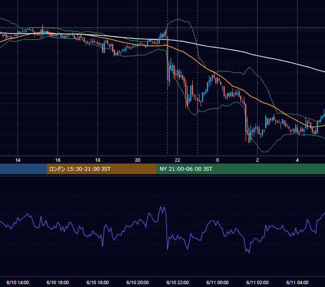
Task: Click the 6/10 14:00 date label
Action: pos(18,282)
